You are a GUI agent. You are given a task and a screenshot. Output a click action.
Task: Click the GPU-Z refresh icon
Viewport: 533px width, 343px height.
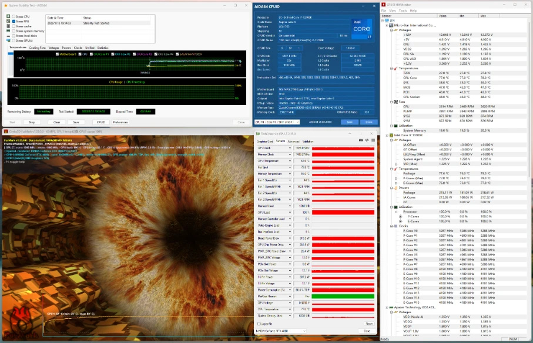[367, 140]
